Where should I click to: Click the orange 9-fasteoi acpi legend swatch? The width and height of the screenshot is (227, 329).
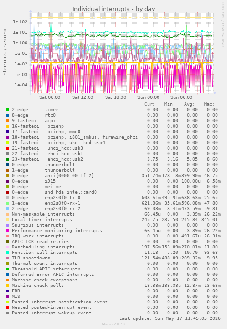[x=8, y=121]
